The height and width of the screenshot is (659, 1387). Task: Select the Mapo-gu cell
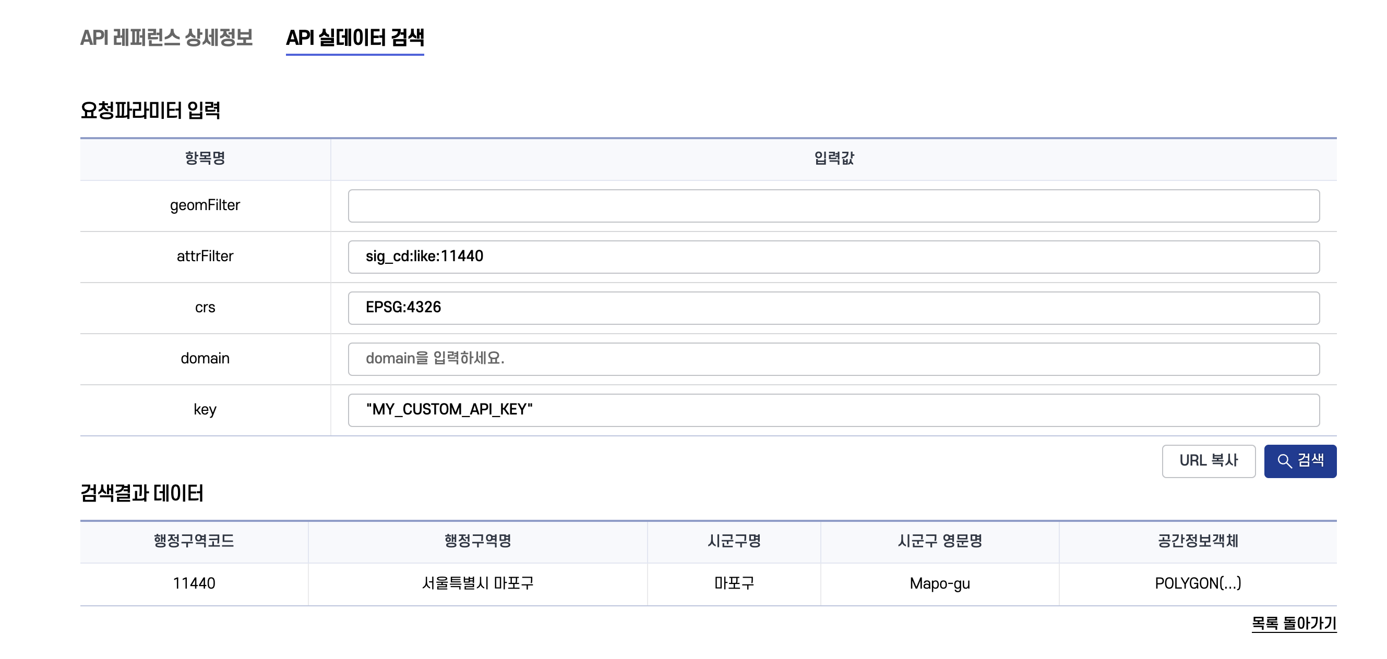pos(940,584)
